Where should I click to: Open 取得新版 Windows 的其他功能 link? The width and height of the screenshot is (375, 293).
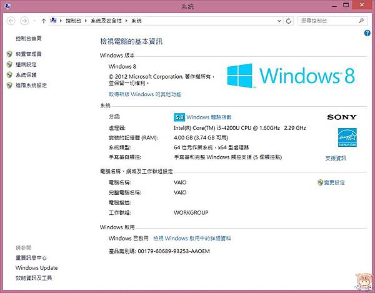145,94
